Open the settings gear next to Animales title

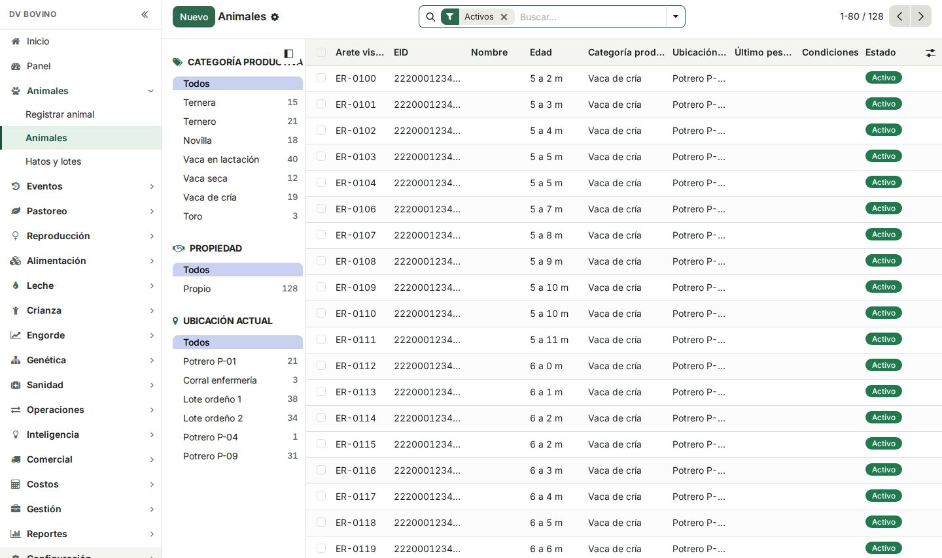(x=275, y=17)
